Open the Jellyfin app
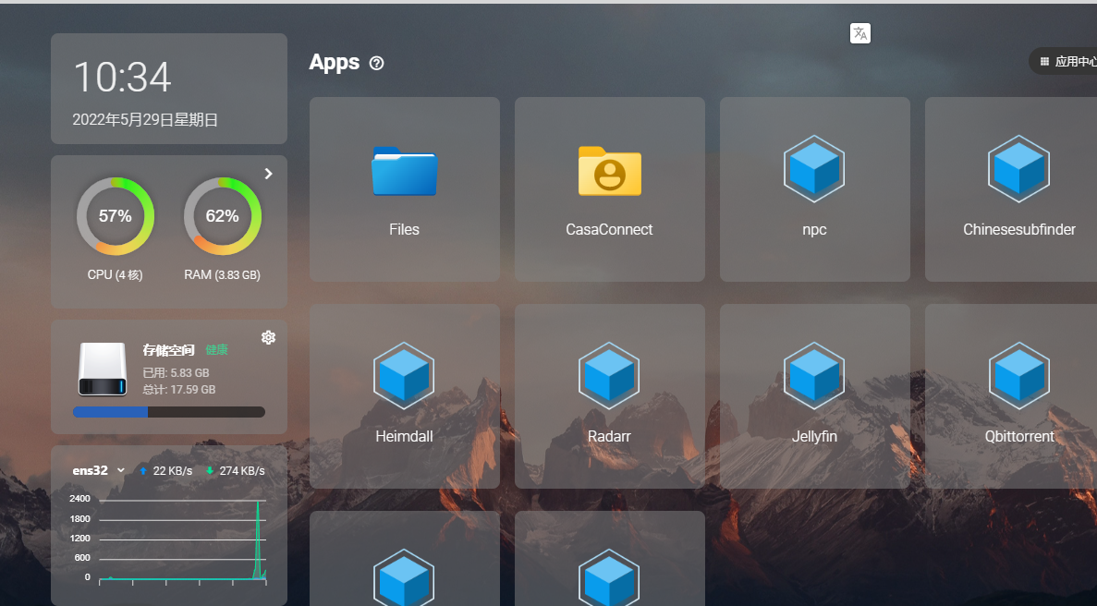 coord(814,396)
